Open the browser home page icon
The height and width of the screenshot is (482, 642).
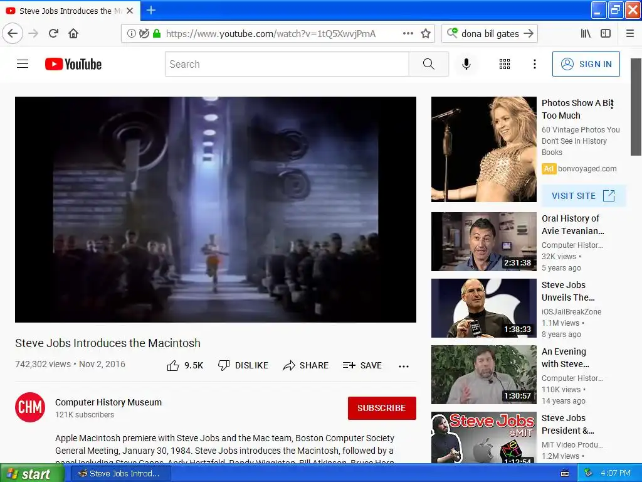coord(73,34)
